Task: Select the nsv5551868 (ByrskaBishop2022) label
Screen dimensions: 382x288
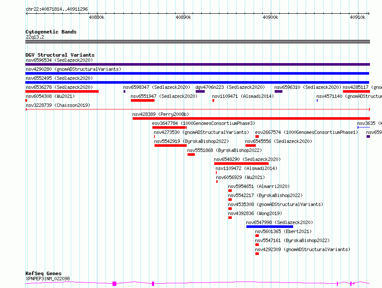Action: pyautogui.click(x=224, y=150)
